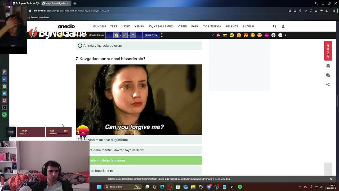Select the 'Kavga Anında İçindeki' tab
Viewport: 339px width, 191px height.
(56, 3)
